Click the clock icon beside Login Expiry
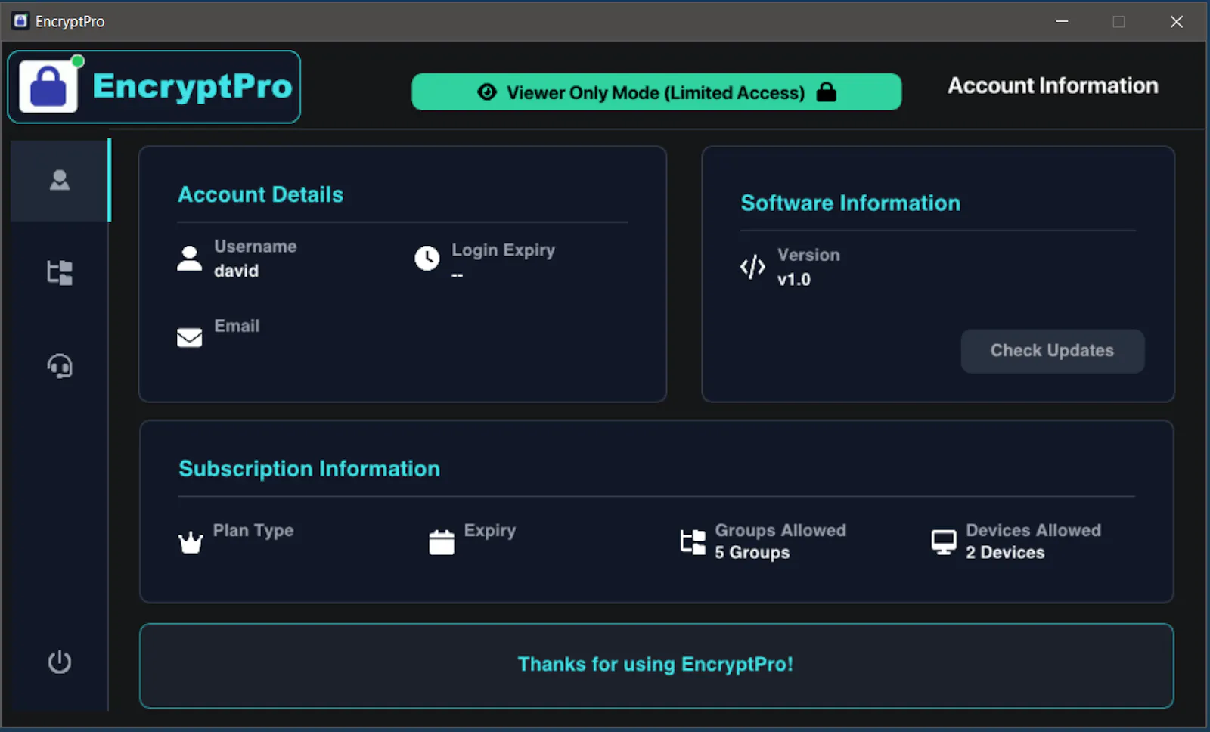This screenshot has height=732, width=1210. point(427,258)
